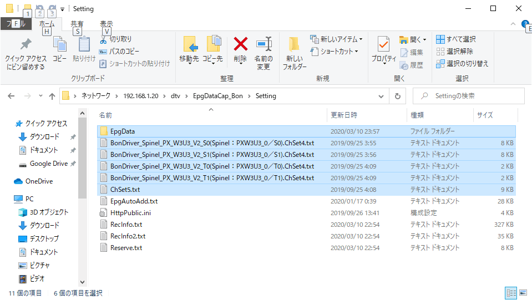Click the Setting search box
This screenshot has height=300, width=532.
coord(469,96)
